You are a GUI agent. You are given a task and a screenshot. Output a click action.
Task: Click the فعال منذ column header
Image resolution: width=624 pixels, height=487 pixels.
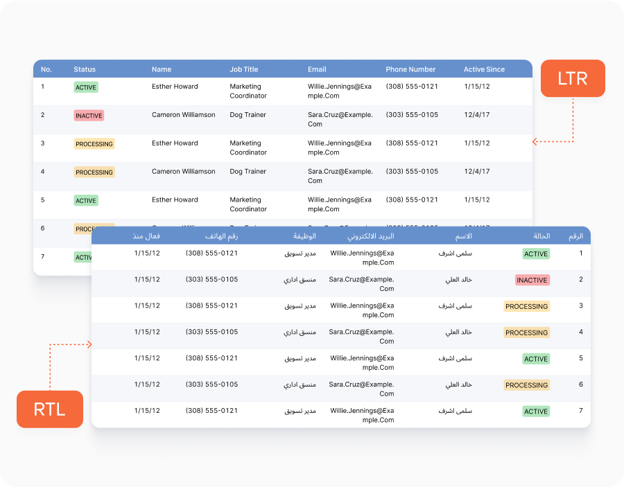147,236
